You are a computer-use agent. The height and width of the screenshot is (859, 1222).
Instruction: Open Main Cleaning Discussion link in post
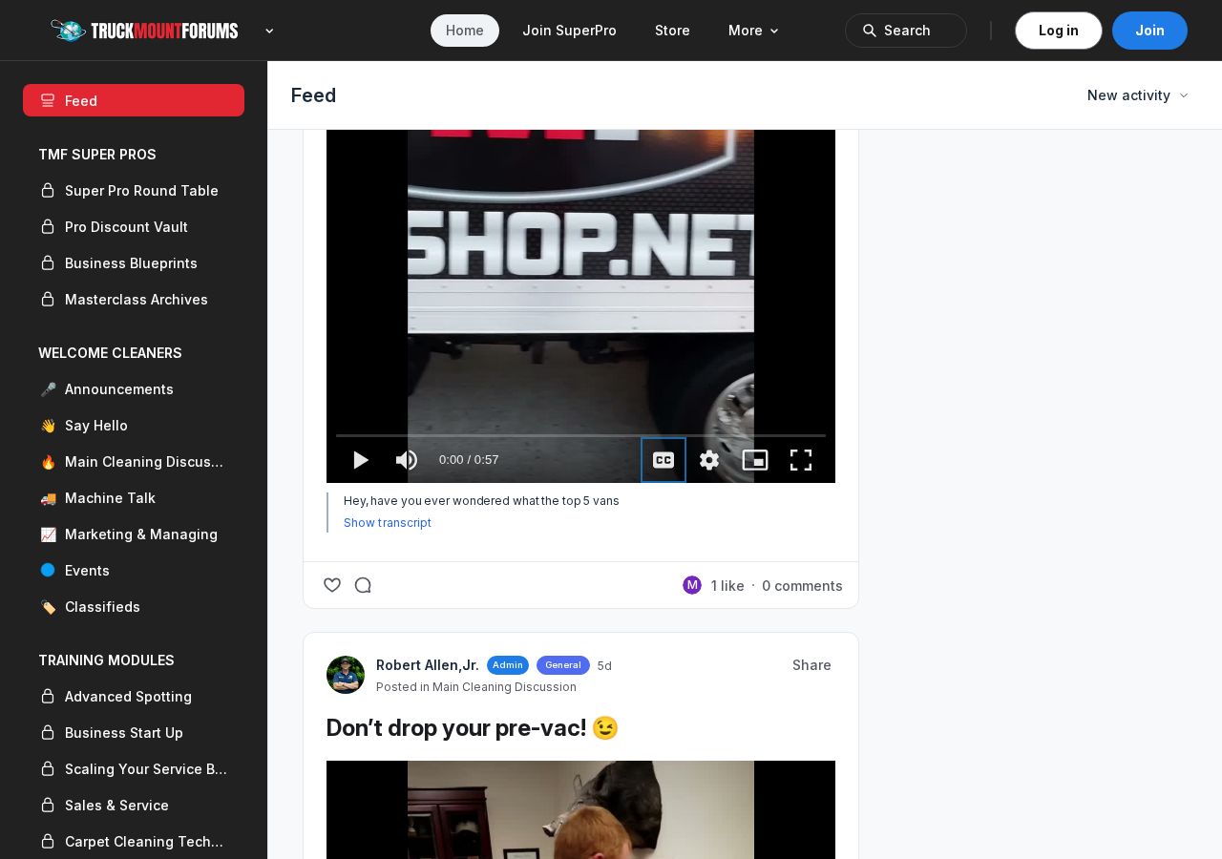504,687
